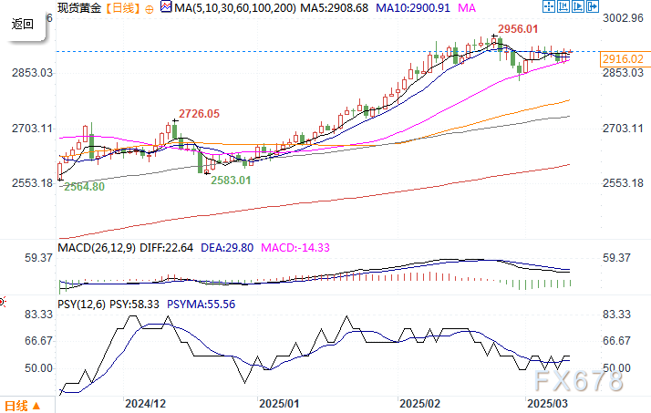Click the small red icon at left edge
The width and height of the screenshot is (651, 413).
[3, 300]
